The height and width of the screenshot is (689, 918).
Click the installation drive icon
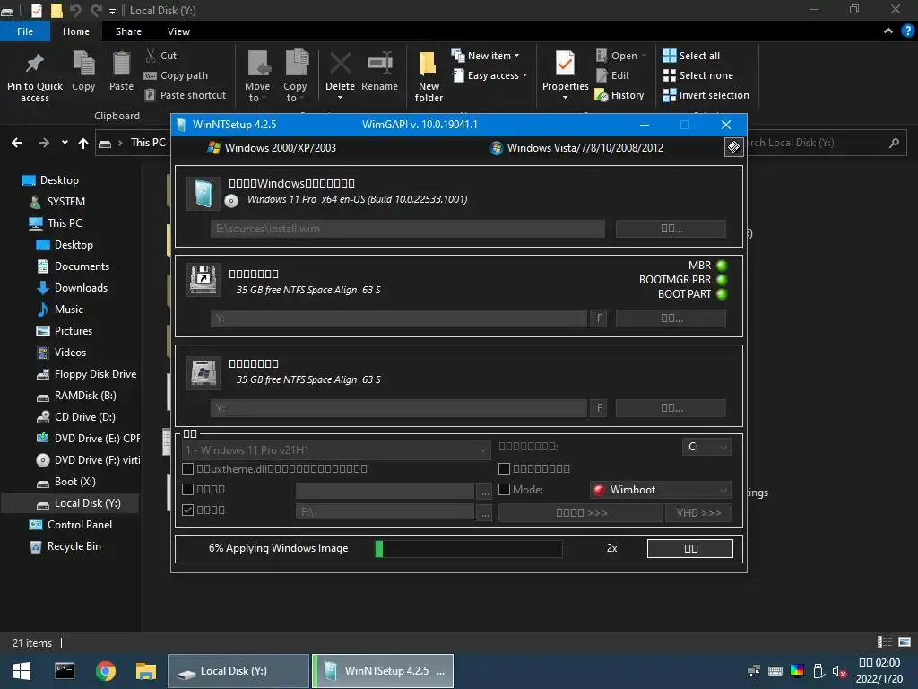[x=204, y=372]
